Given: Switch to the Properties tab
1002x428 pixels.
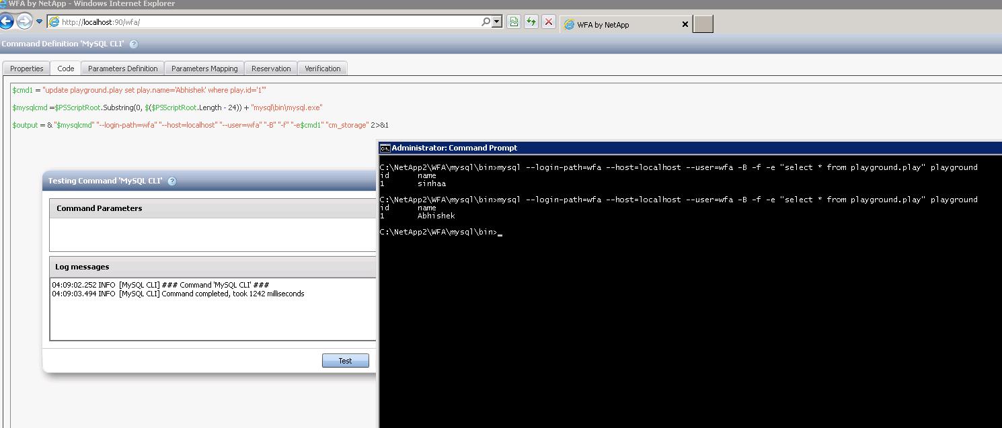Looking at the screenshot, I should [x=27, y=69].
